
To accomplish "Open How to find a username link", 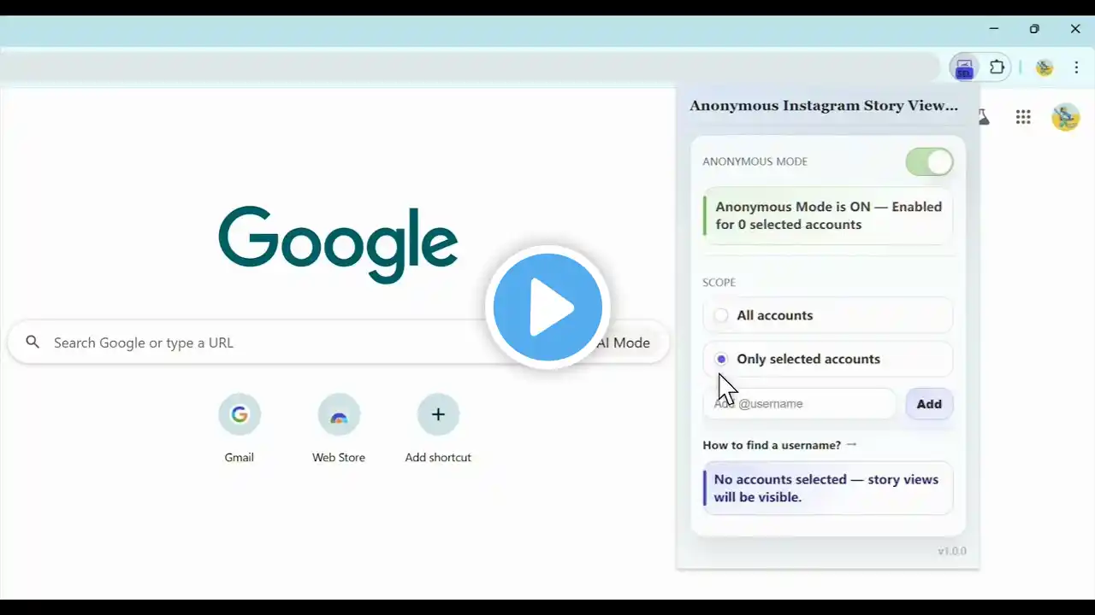I will click(779, 445).
